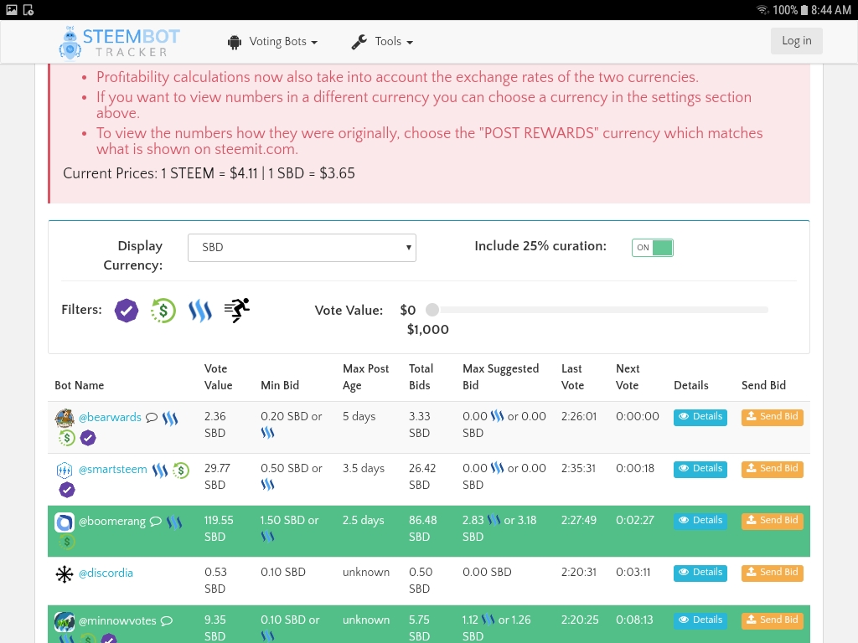This screenshot has width=858, height=643.
Task: Click the Vote Value column header
Action: pyautogui.click(x=219, y=378)
